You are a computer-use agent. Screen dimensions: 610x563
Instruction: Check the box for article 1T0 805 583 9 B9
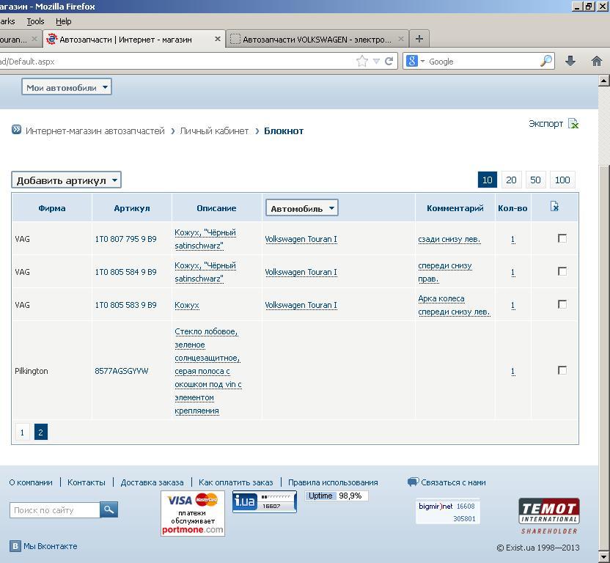(562, 304)
